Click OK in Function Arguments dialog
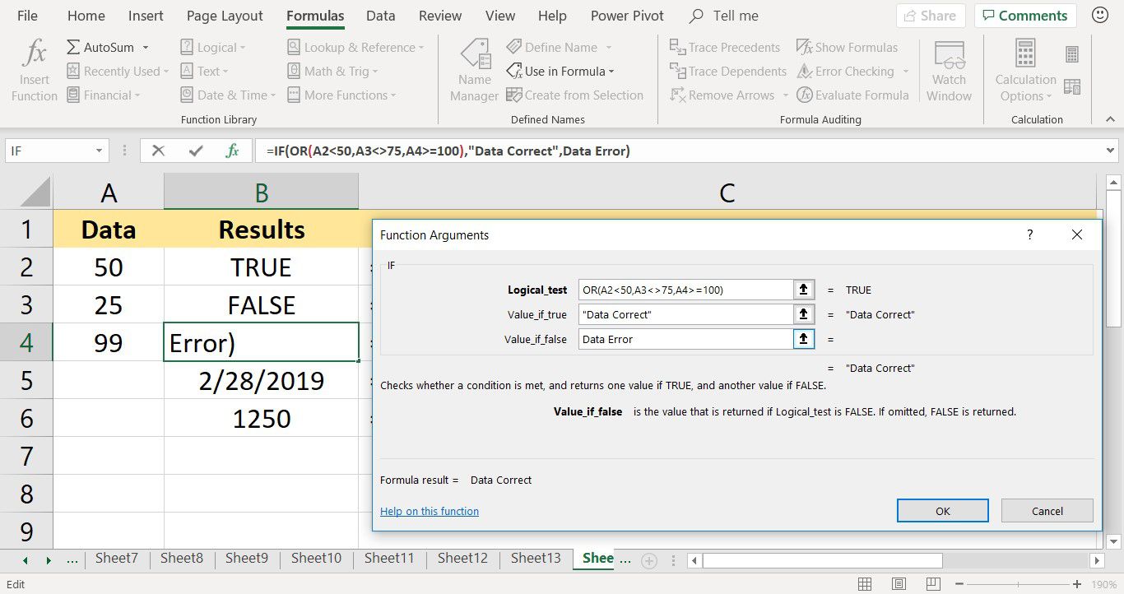The height and width of the screenshot is (594, 1124). coord(943,511)
